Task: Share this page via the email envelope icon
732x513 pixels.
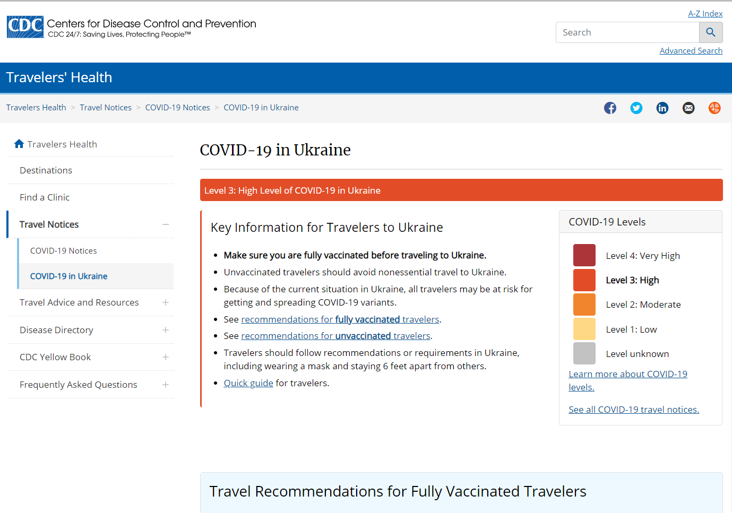Action: tap(688, 108)
